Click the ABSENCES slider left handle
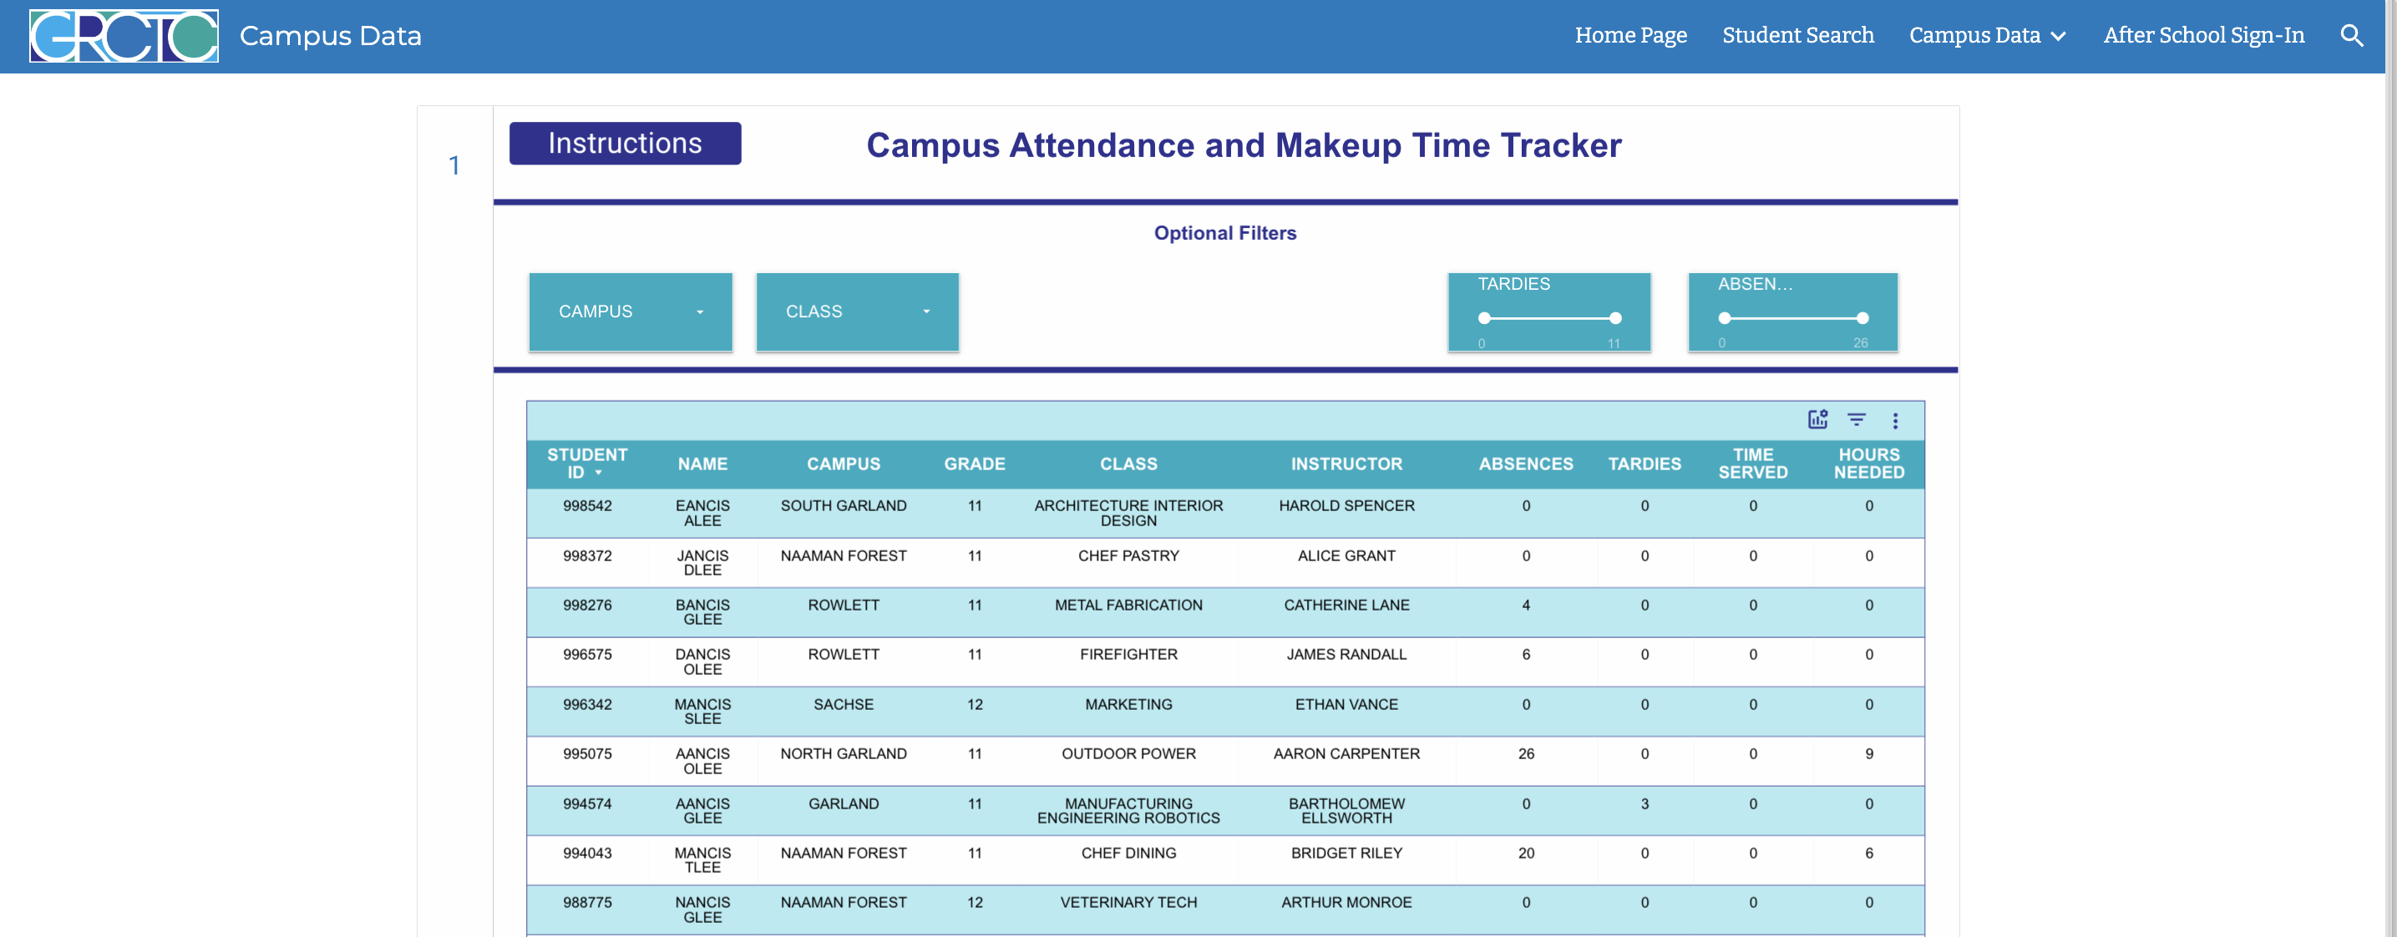The height and width of the screenshot is (937, 2397). pos(1724,318)
